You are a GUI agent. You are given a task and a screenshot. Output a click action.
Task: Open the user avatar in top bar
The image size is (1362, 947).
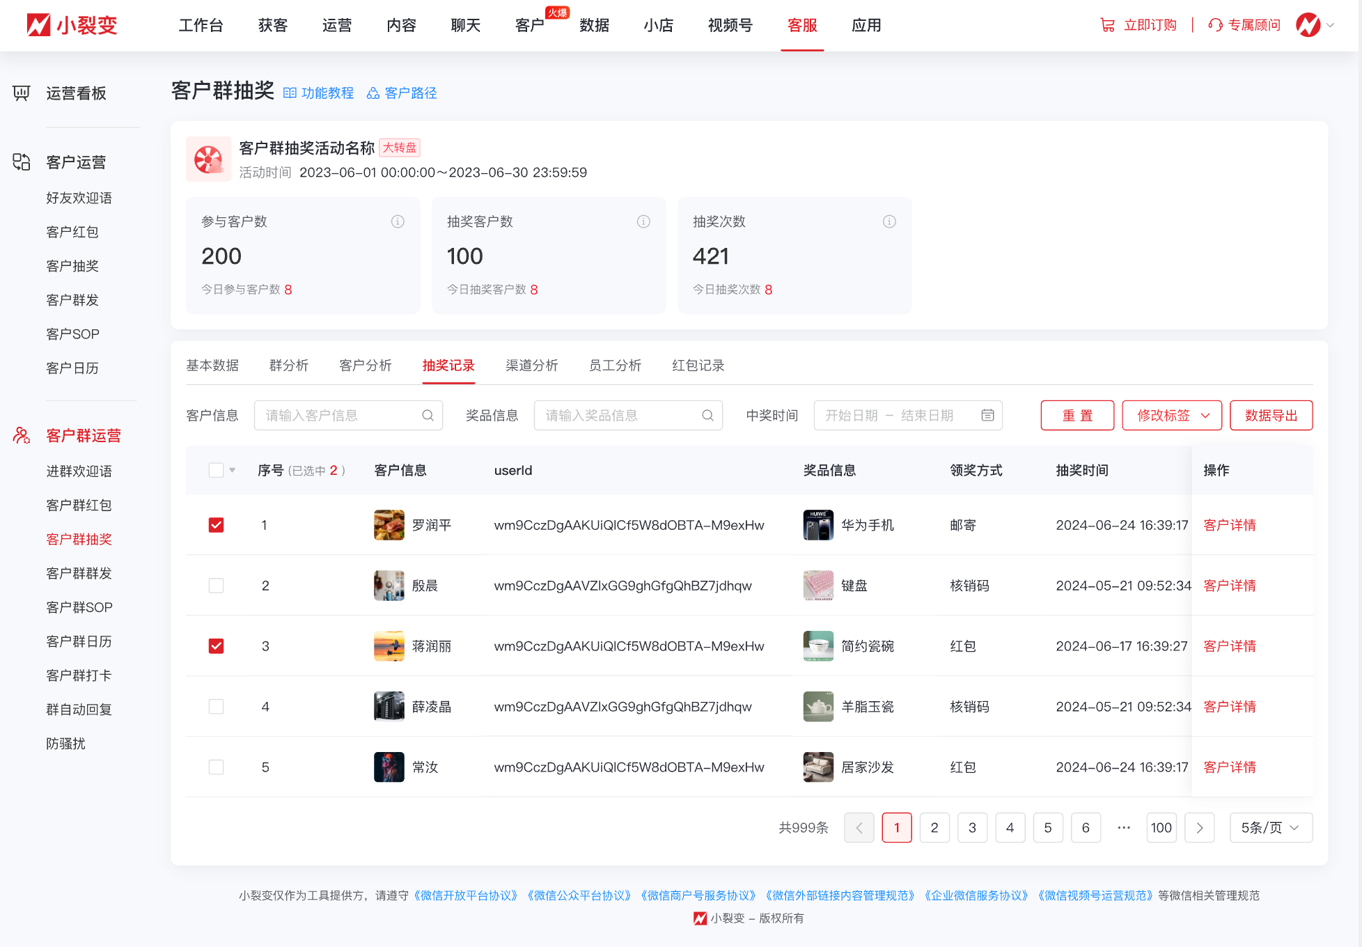pos(1308,25)
